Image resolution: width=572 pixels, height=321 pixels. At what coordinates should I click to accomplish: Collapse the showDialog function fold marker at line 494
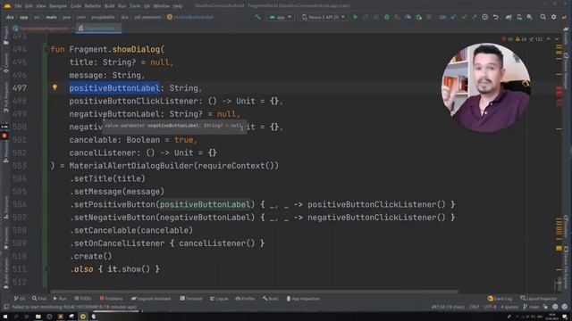46,49
